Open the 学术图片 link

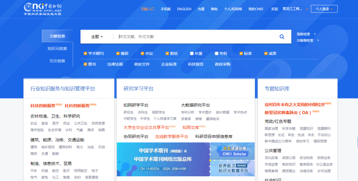point(205,112)
